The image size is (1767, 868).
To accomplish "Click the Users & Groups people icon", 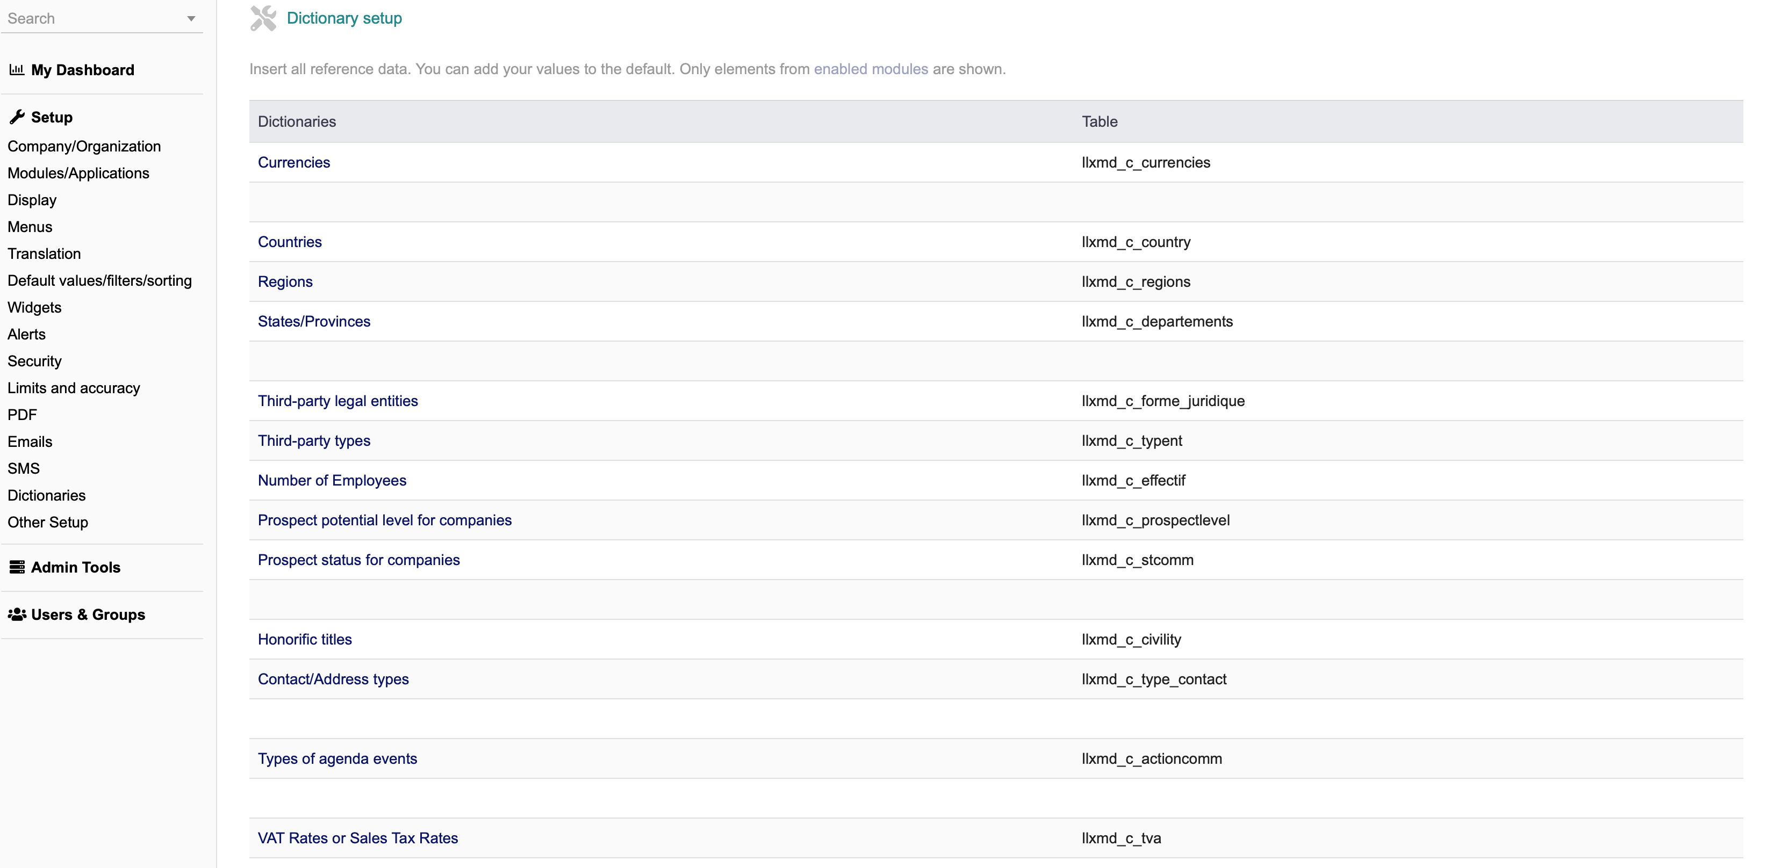I will (17, 614).
